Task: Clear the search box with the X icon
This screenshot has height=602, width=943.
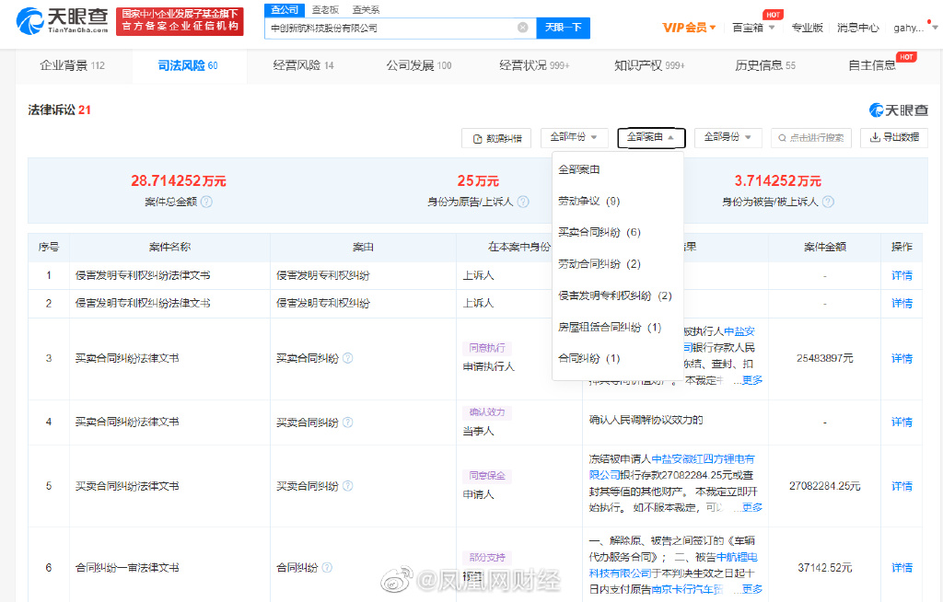Action: pyautogui.click(x=523, y=28)
